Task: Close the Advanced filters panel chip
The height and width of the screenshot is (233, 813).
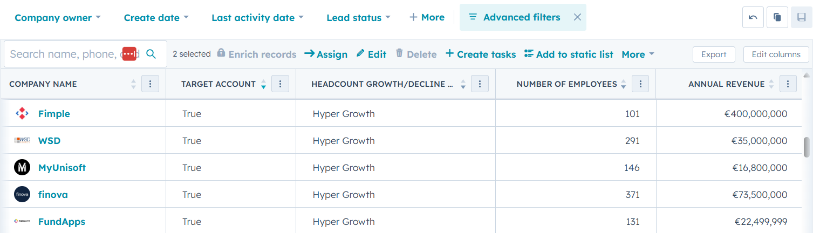Action: point(577,17)
